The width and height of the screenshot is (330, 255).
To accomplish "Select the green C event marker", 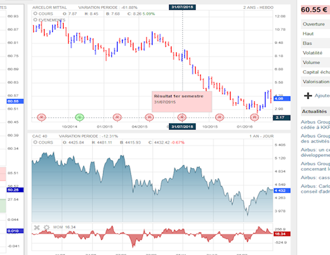I will point(79,117).
